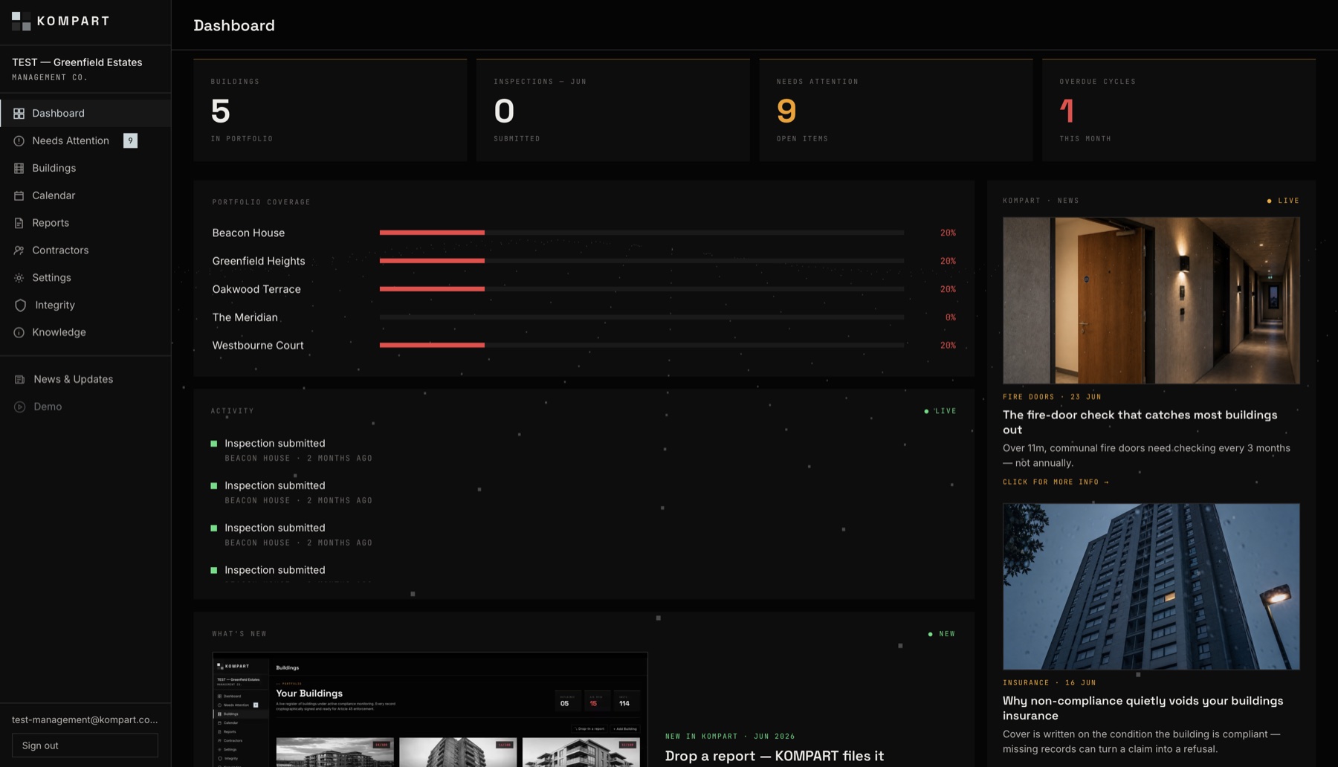This screenshot has width=1338, height=767.
Task: Click the 'Drop a report' headline
Action: 775,756
